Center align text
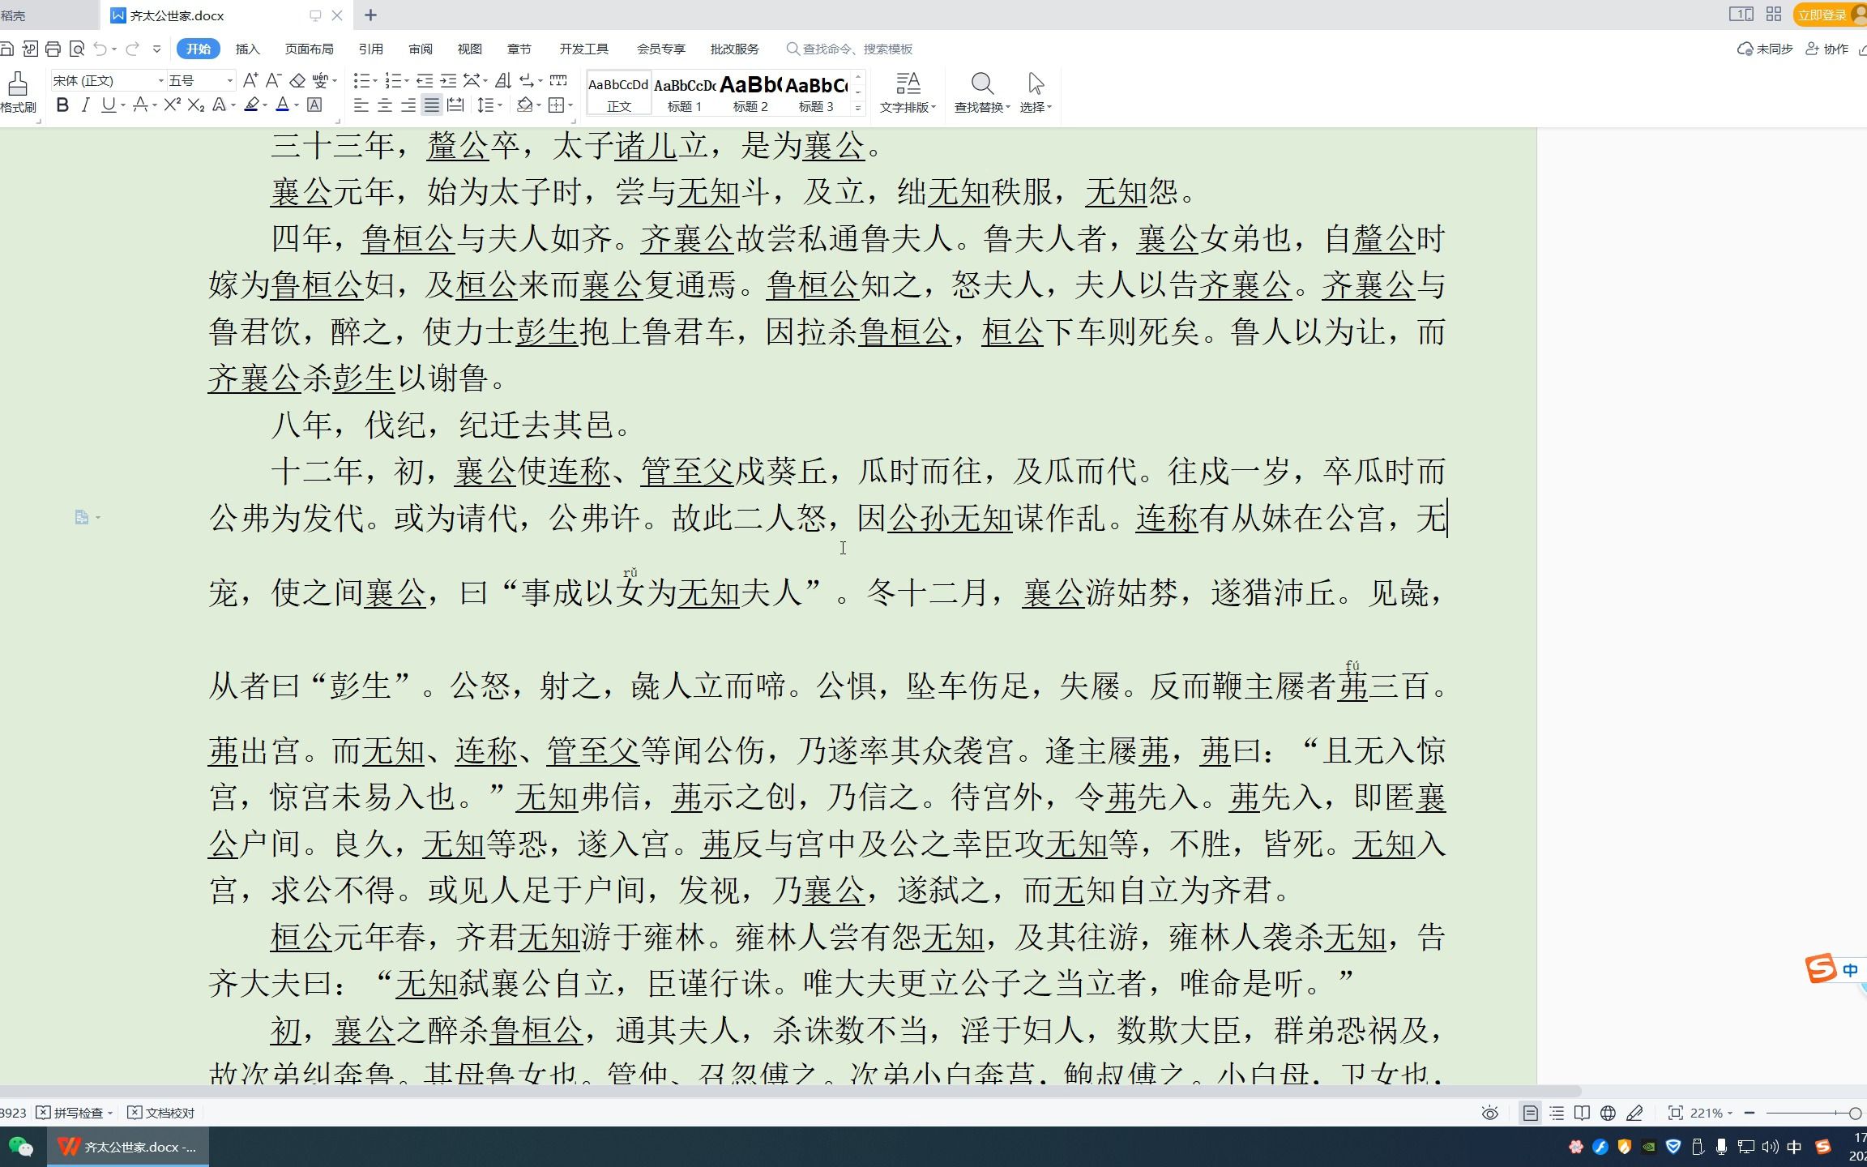This screenshot has width=1867, height=1167. (x=385, y=105)
